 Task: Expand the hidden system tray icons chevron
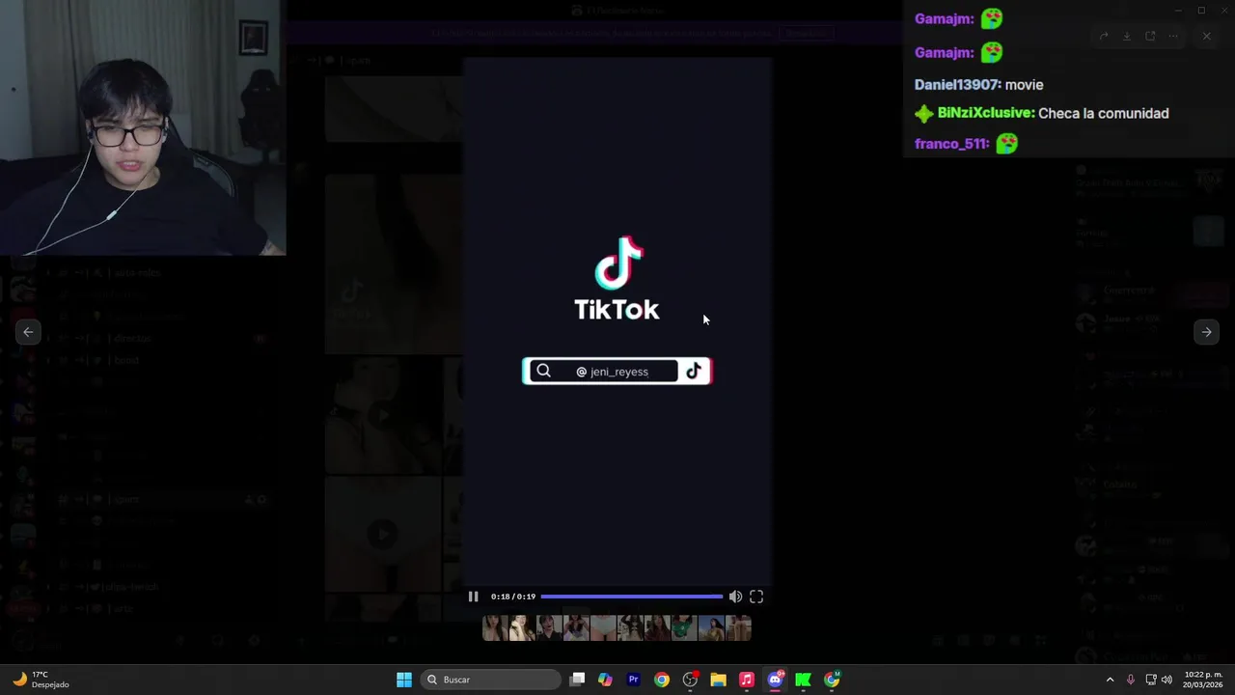tap(1110, 680)
